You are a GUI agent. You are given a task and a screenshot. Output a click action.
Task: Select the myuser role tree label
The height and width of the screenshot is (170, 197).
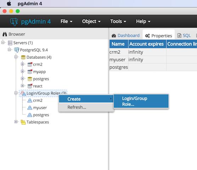[x=40, y=108]
